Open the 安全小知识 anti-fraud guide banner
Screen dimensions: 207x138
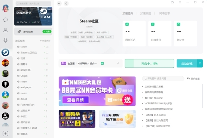click(x=118, y=119)
